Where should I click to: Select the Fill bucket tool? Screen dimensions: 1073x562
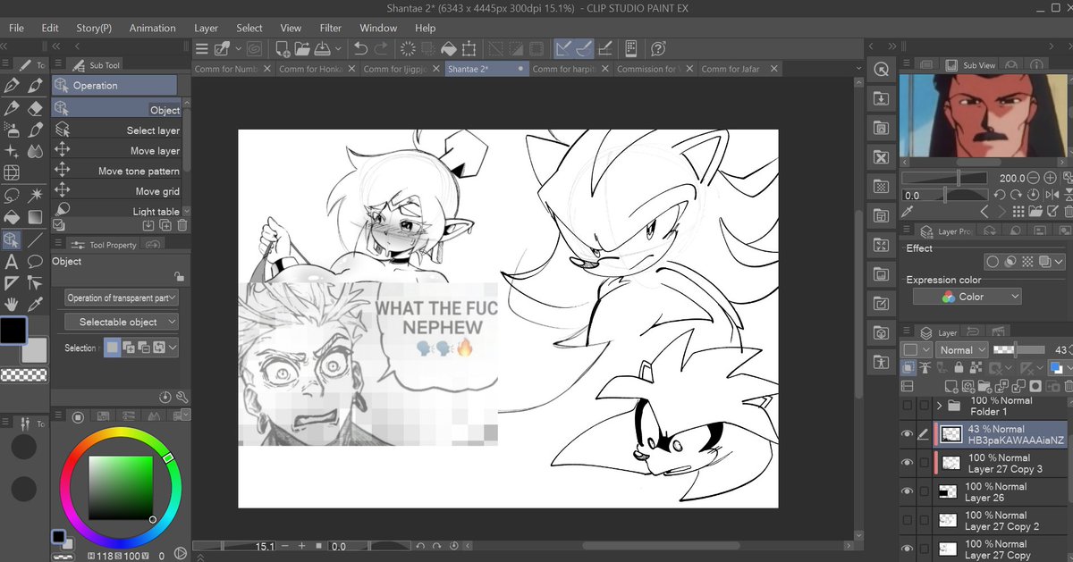(12, 217)
